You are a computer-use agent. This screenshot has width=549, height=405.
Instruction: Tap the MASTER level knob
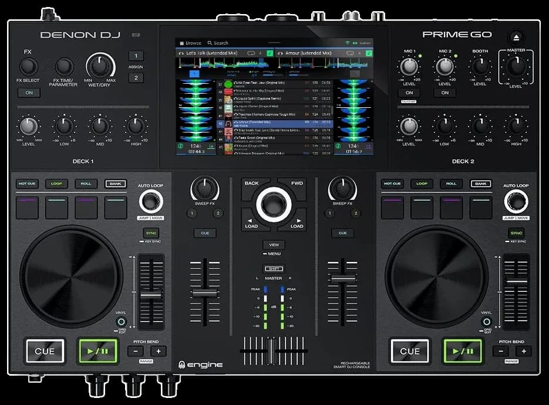pos(516,66)
